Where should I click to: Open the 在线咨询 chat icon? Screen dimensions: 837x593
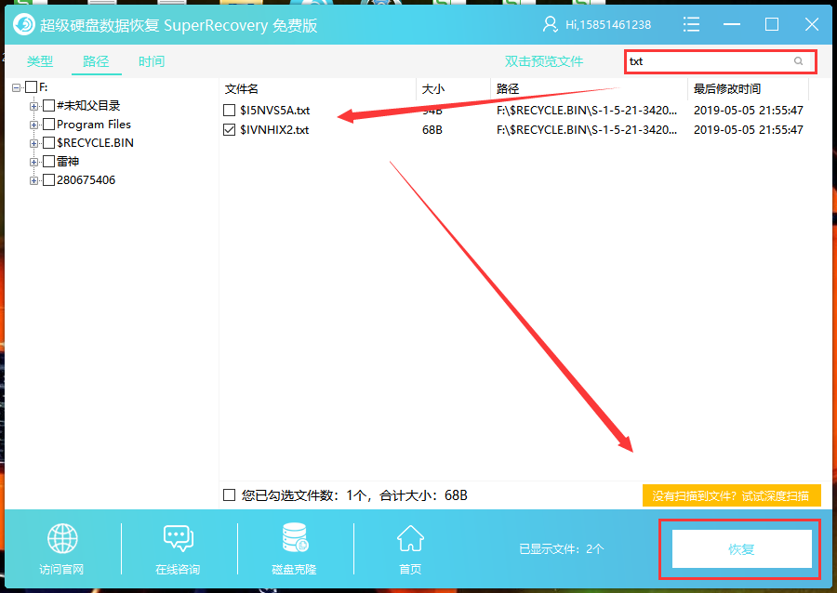[x=178, y=538]
